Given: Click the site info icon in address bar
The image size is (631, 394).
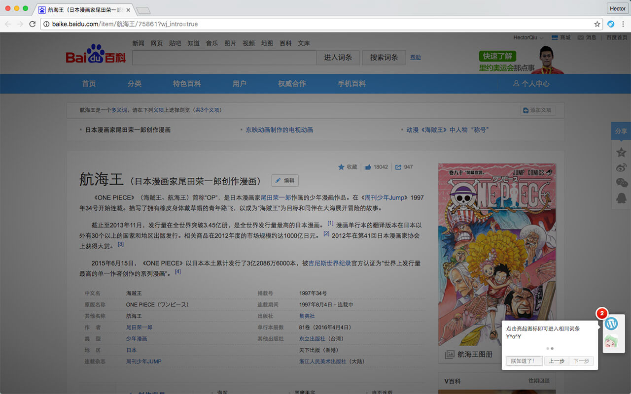Looking at the screenshot, I should point(46,24).
